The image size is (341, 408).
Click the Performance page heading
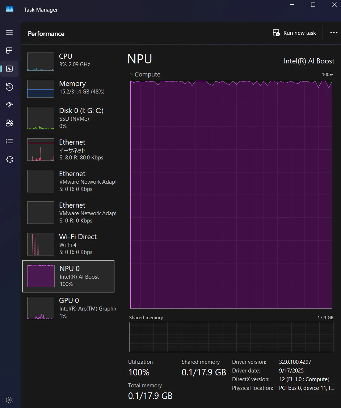[x=46, y=34]
